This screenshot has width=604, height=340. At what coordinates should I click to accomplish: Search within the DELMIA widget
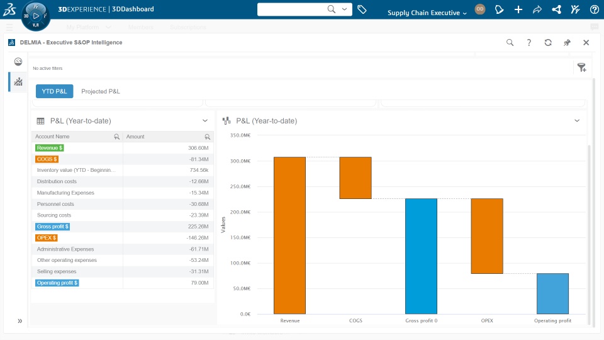point(510,42)
